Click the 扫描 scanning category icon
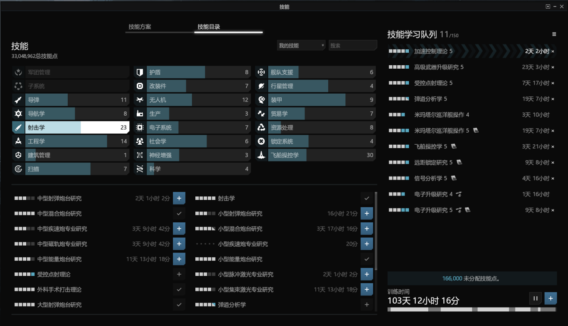This screenshot has width=568, height=326. [18, 169]
